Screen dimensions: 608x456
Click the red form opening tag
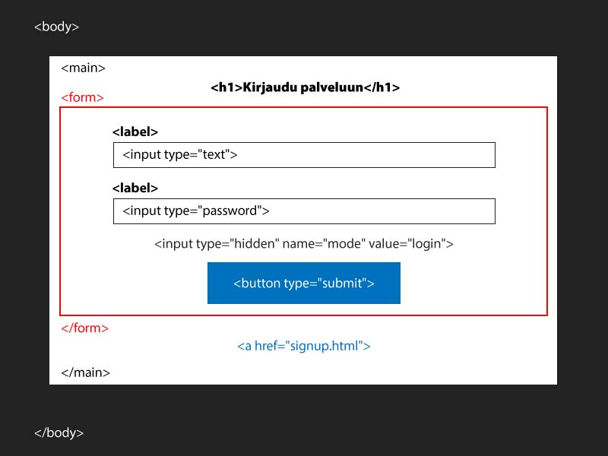pos(82,97)
